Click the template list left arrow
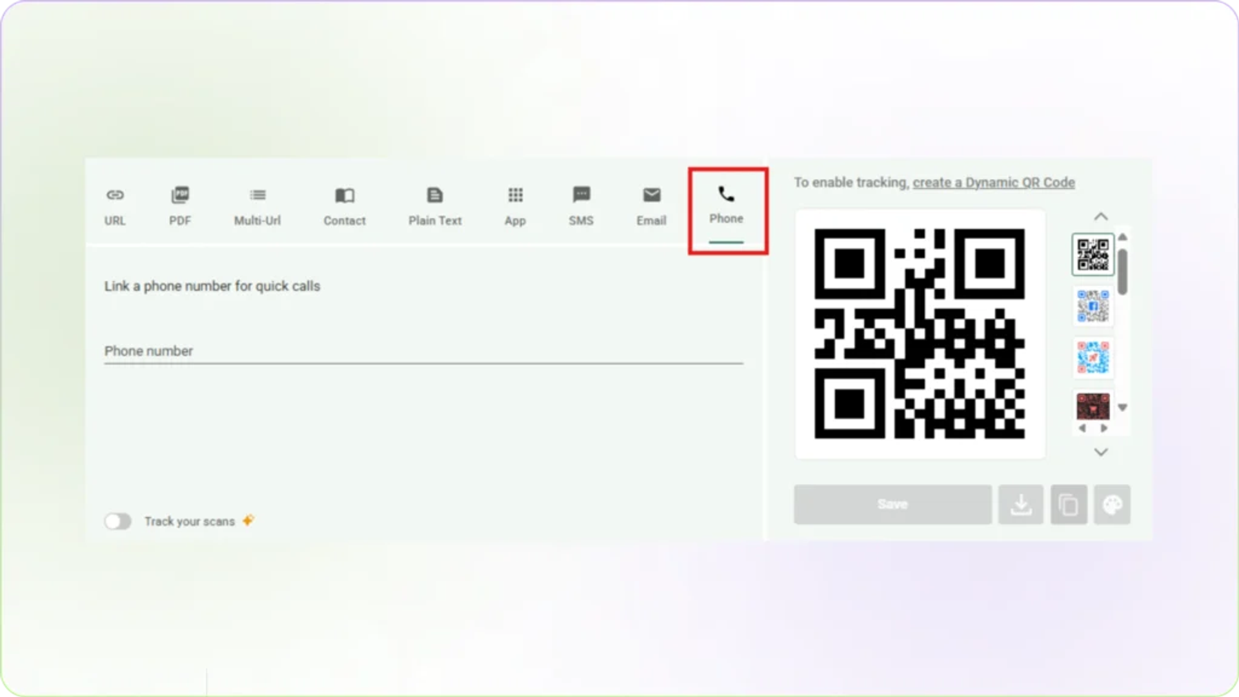Image resolution: width=1239 pixels, height=697 pixels. [1083, 429]
